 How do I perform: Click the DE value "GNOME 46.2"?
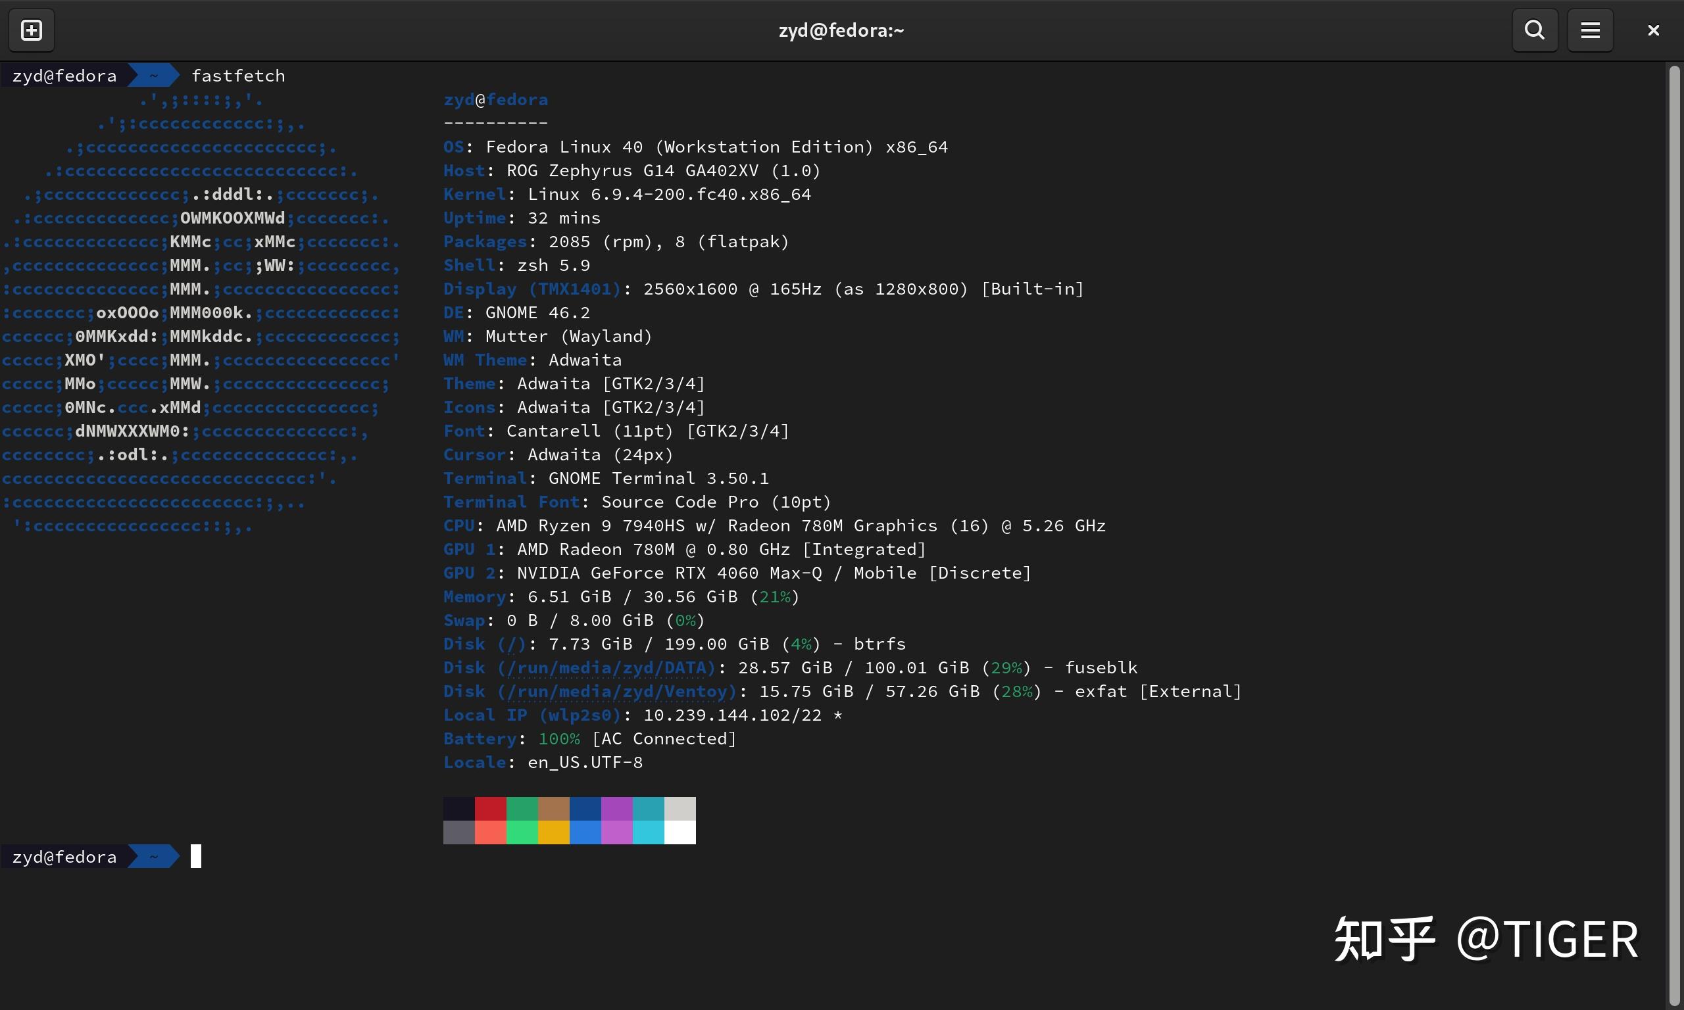[x=537, y=313]
